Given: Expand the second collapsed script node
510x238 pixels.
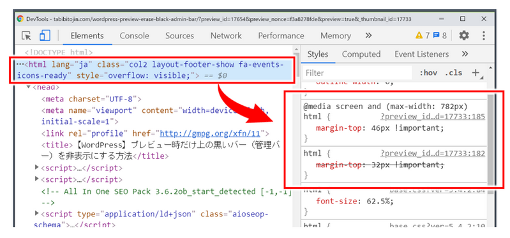Looking at the screenshot, I should coord(37,179).
